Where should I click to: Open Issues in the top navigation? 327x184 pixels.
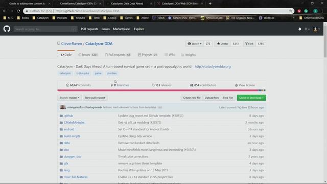tap(106, 29)
